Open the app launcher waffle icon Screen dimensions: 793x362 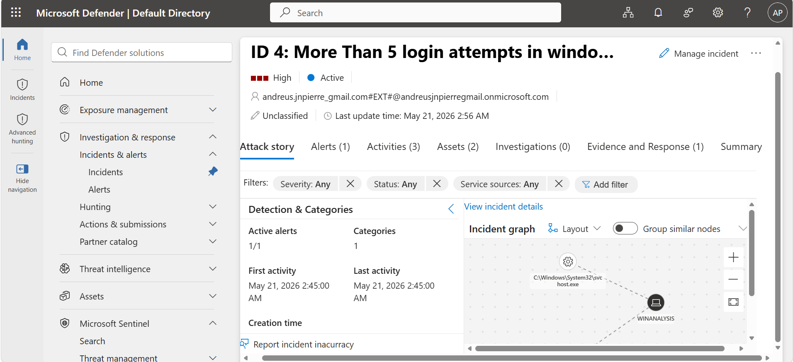point(16,12)
